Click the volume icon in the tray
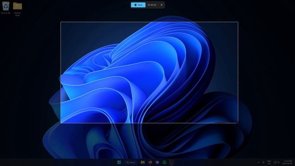Screen dimensions: 295x166 tap(278, 162)
